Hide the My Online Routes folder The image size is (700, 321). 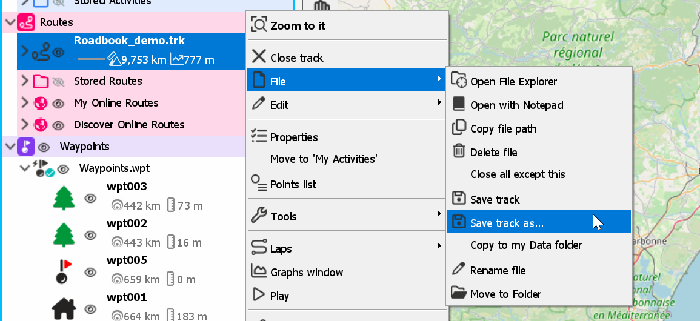(58, 104)
